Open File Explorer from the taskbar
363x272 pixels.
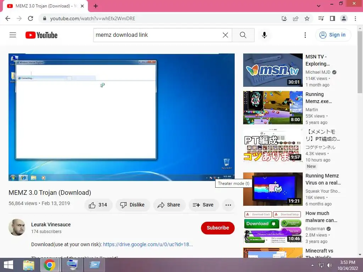tap(29, 265)
